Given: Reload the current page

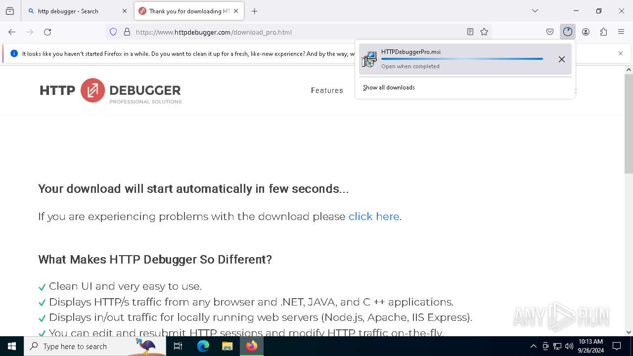Looking at the screenshot, I should tap(47, 32).
